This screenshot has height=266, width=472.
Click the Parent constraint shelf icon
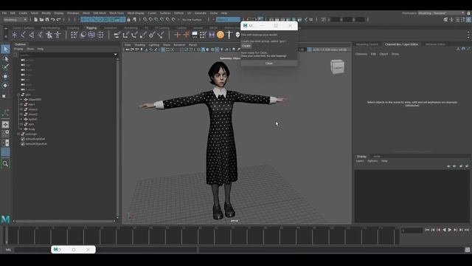click(117, 35)
